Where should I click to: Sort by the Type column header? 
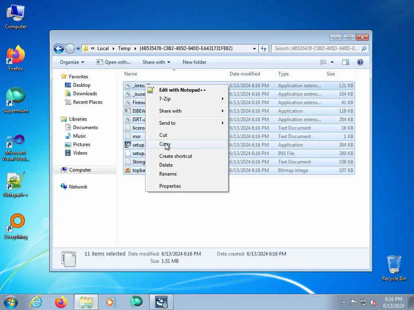click(x=300, y=74)
